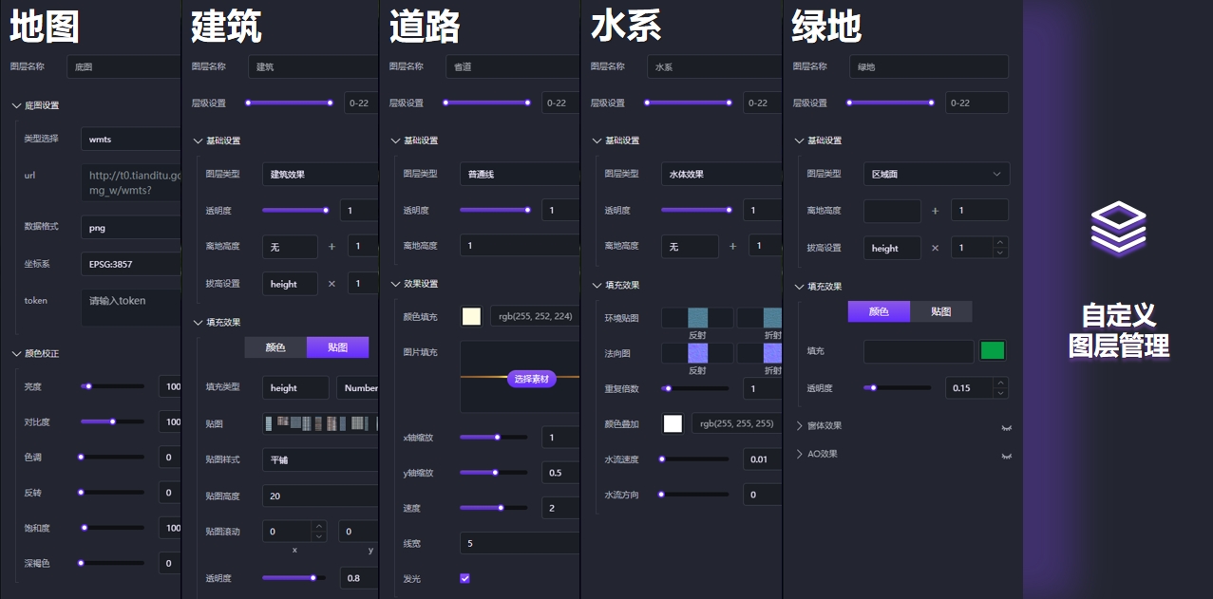This screenshot has height=599, width=1213.
Task: Click the token input field
Action: click(130, 308)
